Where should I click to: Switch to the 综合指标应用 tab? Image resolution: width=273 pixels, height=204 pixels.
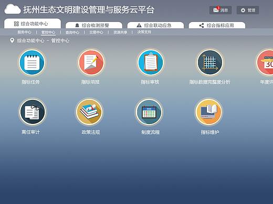(217, 25)
